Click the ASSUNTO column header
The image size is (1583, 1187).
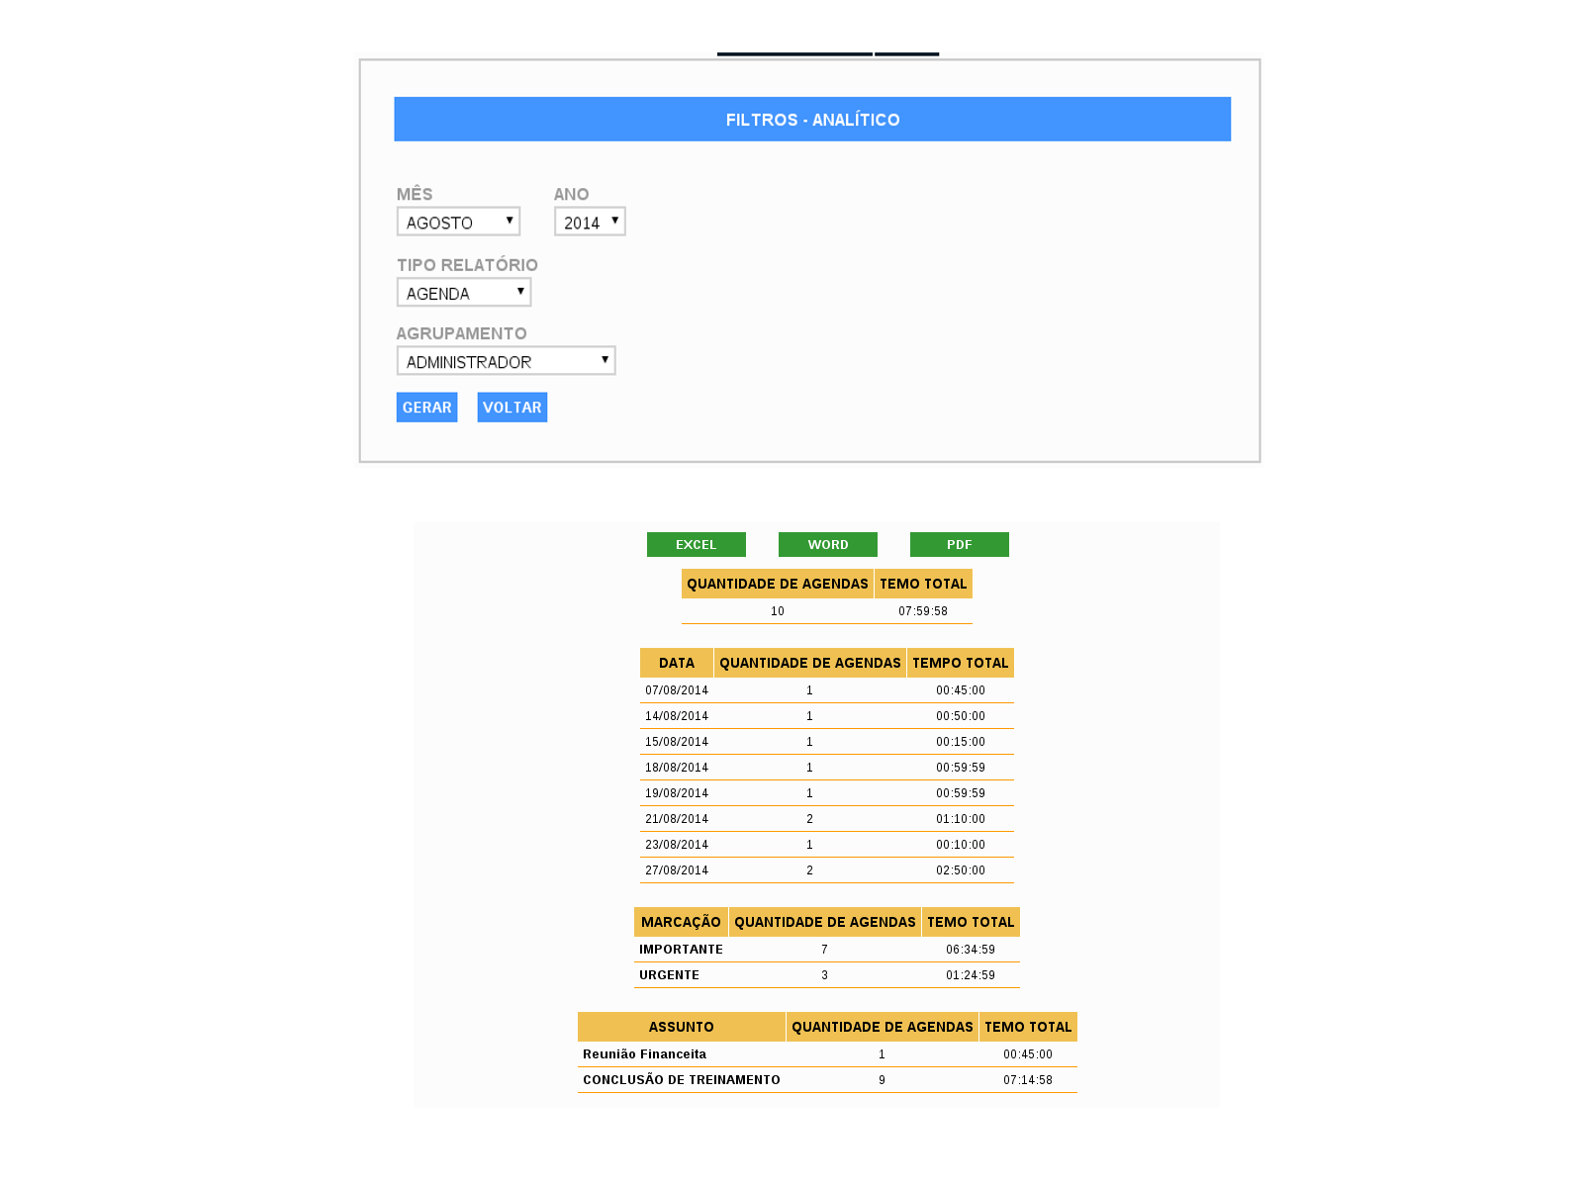[x=681, y=1027]
